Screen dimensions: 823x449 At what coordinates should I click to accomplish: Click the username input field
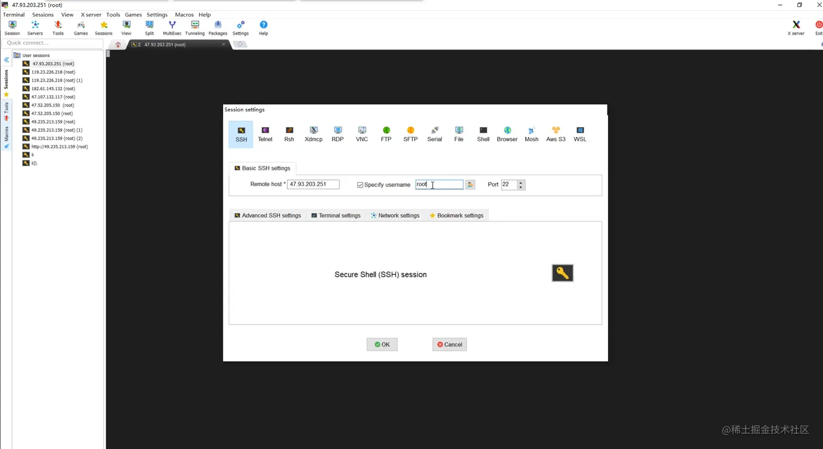tap(439, 184)
